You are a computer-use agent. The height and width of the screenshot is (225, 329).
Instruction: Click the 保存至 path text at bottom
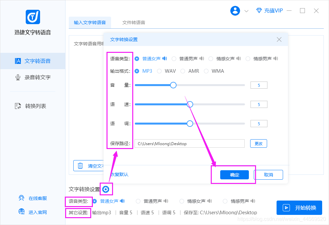point(220,213)
